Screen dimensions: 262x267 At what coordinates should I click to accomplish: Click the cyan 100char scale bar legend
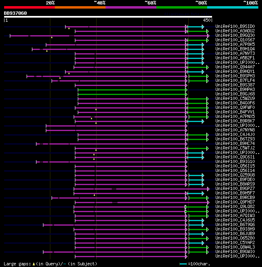click(x=183, y=264)
